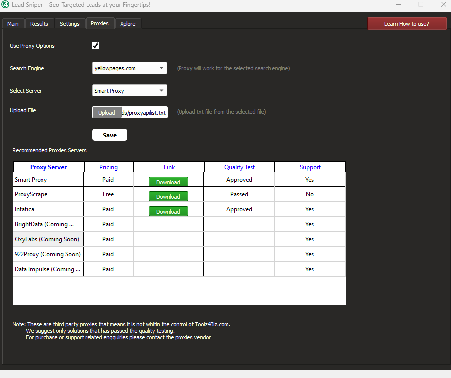Image resolution: width=451 pixels, height=378 pixels.
Task: Click the Pricing column header
Action: (x=108, y=167)
